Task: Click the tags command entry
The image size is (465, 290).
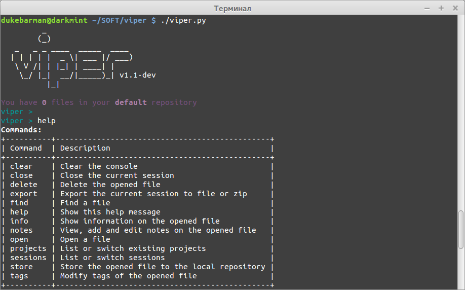Action: (x=19, y=276)
